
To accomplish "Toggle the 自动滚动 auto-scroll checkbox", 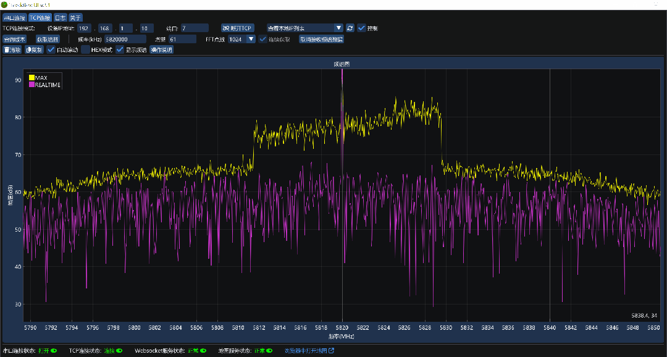I will point(51,50).
